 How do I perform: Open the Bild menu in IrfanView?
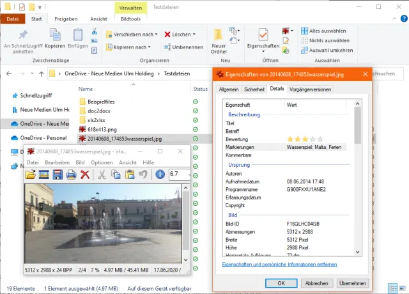click(x=81, y=162)
